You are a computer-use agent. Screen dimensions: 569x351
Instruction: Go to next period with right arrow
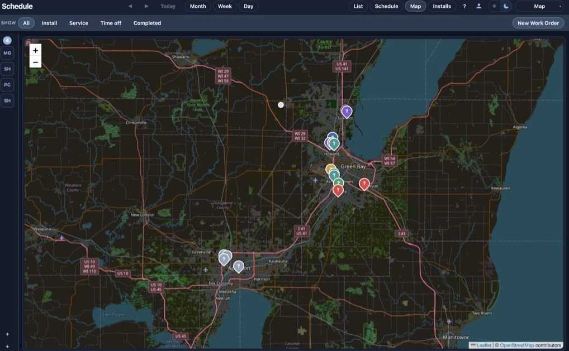tap(146, 6)
